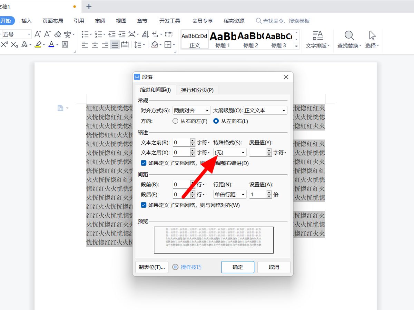Screen dimensions: 414x310
Task: Apply superscript formatting (X²)
Action: tap(4, 44)
